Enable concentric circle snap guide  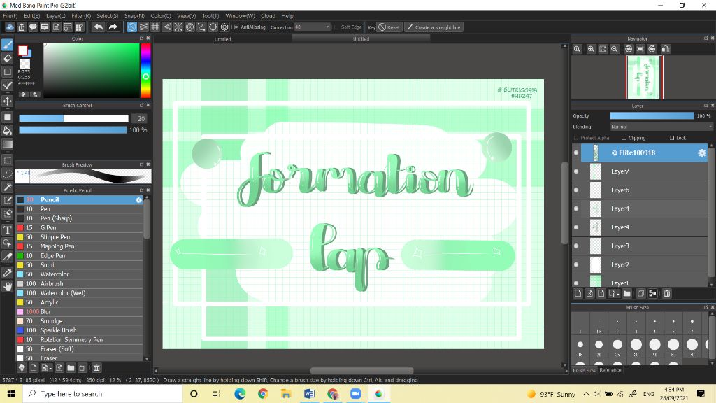(x=190, y=27)
